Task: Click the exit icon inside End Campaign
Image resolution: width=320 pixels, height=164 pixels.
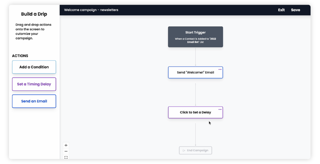Action: (184, 151)
